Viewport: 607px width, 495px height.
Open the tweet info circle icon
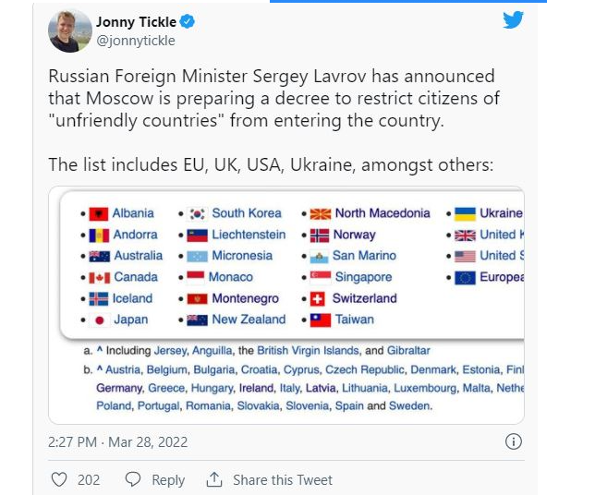[x=514, y=442]
